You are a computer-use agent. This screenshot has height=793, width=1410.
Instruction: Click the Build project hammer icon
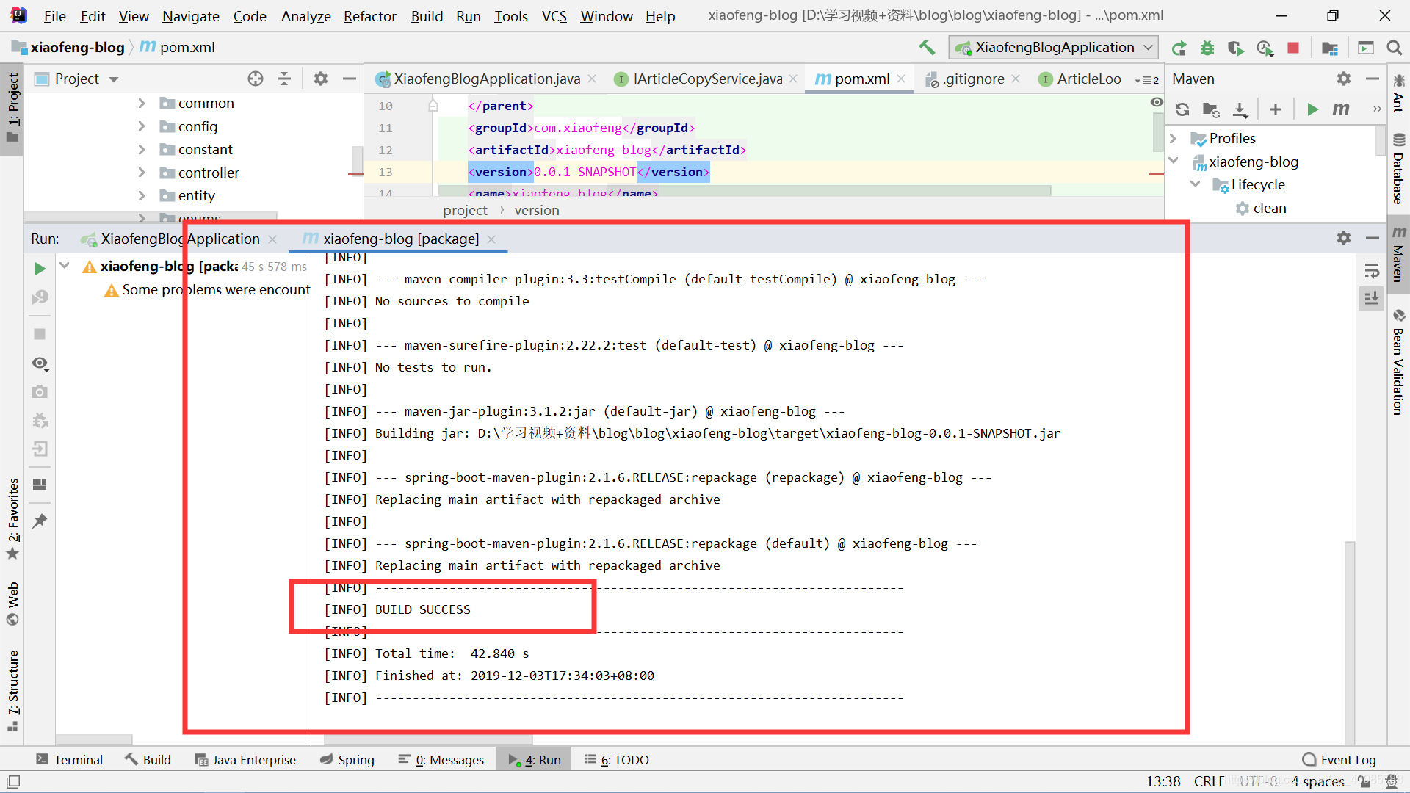tap(927, 48)
